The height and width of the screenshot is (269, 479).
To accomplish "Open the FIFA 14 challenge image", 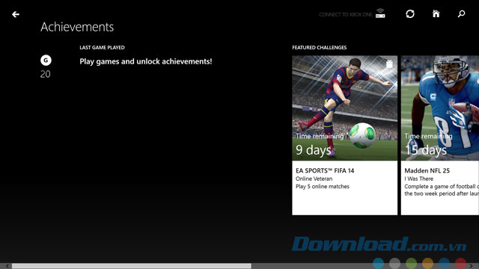I will point(344,108).
